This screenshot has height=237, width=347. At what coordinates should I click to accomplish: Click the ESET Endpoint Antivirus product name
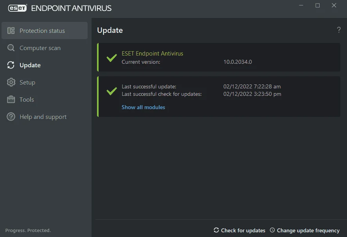152,54
